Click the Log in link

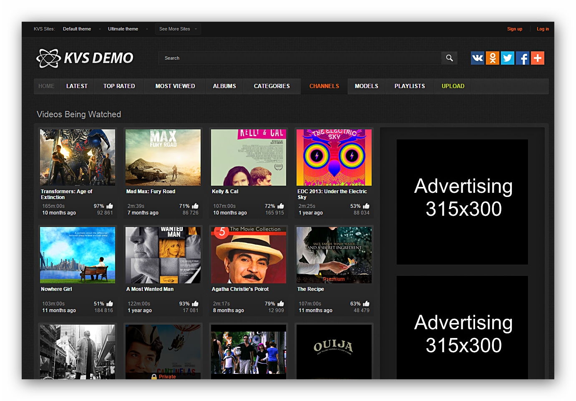(x=542, y=29)
